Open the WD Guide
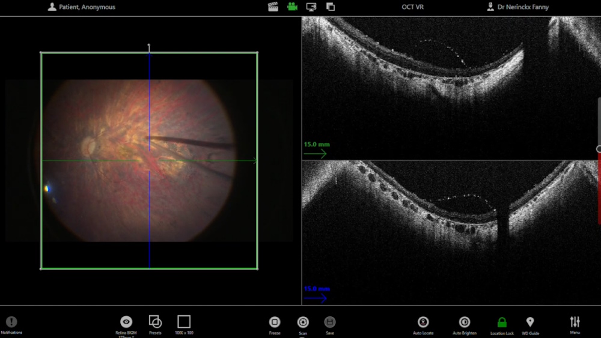 click(x=530, y=322)
